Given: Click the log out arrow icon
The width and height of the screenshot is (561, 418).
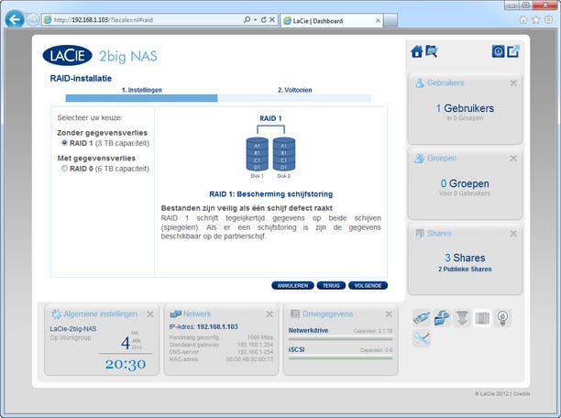Looking at the screenshot, I should (513, 51).
